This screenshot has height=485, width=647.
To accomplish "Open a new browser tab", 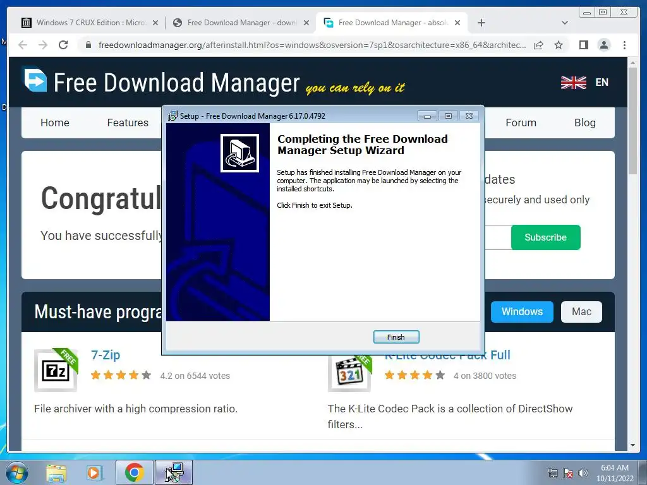I will pyautogui.click(x=481, y=23).
